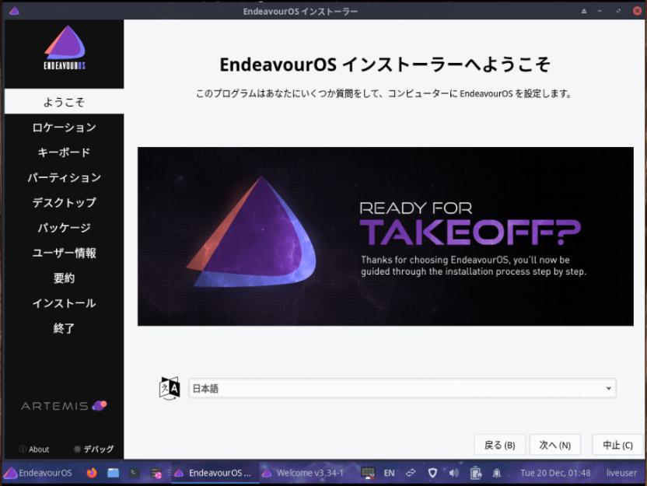
Task: Open the shield security tray icon
Action: pyautogui.click(x=432, y=473)
